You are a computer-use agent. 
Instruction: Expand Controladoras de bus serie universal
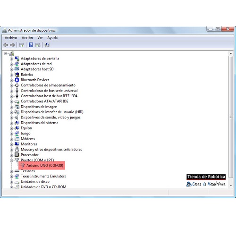(11, 91)
